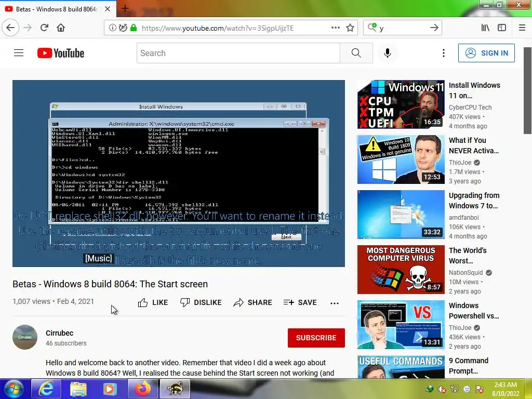532x399 pixels.
Task: Reload the current page
Action: pyautogui.click(x=44, y=28)
